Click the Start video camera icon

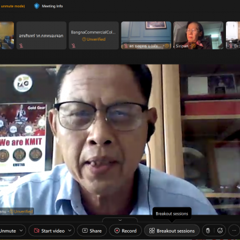pos(37,231)
